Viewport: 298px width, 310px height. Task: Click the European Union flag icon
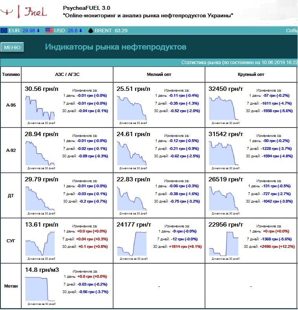coord(4,30)
